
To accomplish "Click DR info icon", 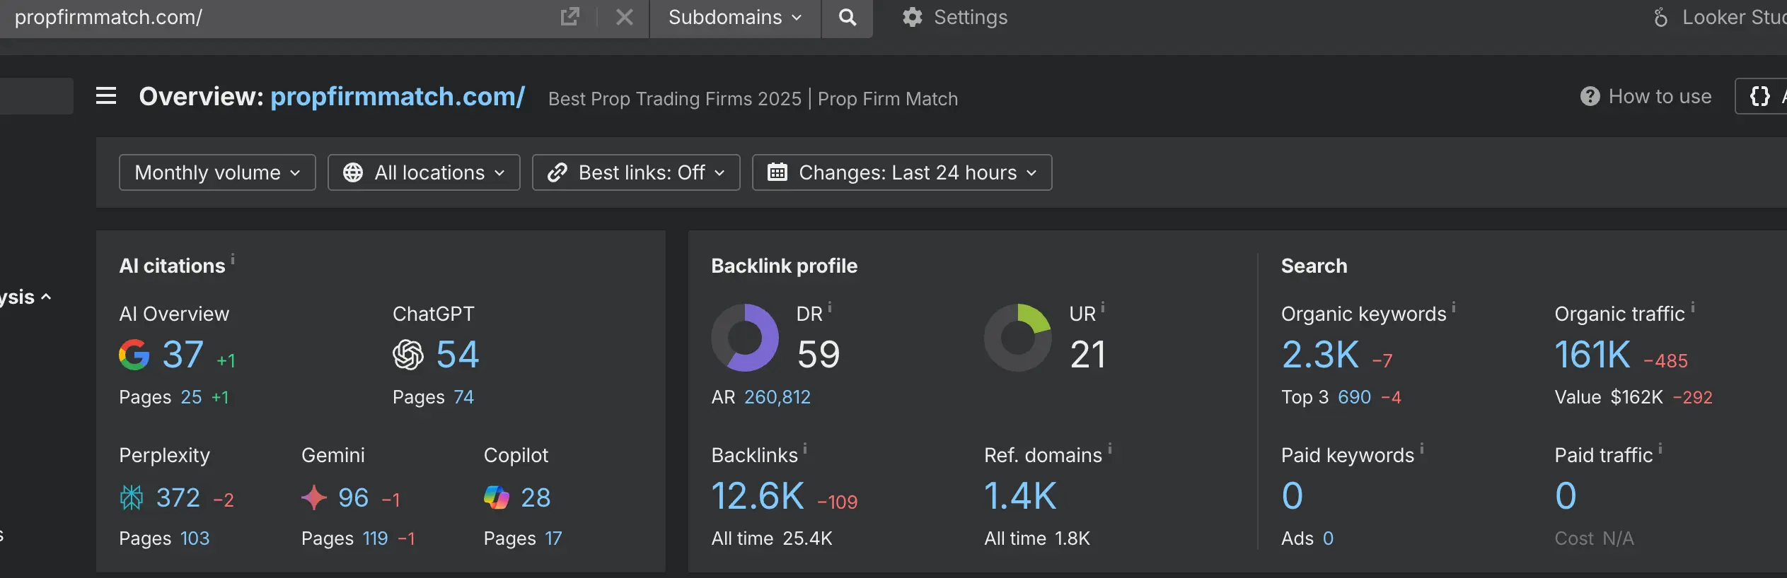I will [830, 307].
